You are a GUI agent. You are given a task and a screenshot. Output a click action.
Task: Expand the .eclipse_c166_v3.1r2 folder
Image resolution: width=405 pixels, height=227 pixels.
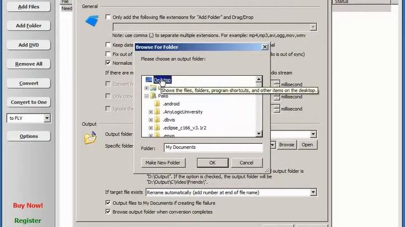[x=151, y=128]
